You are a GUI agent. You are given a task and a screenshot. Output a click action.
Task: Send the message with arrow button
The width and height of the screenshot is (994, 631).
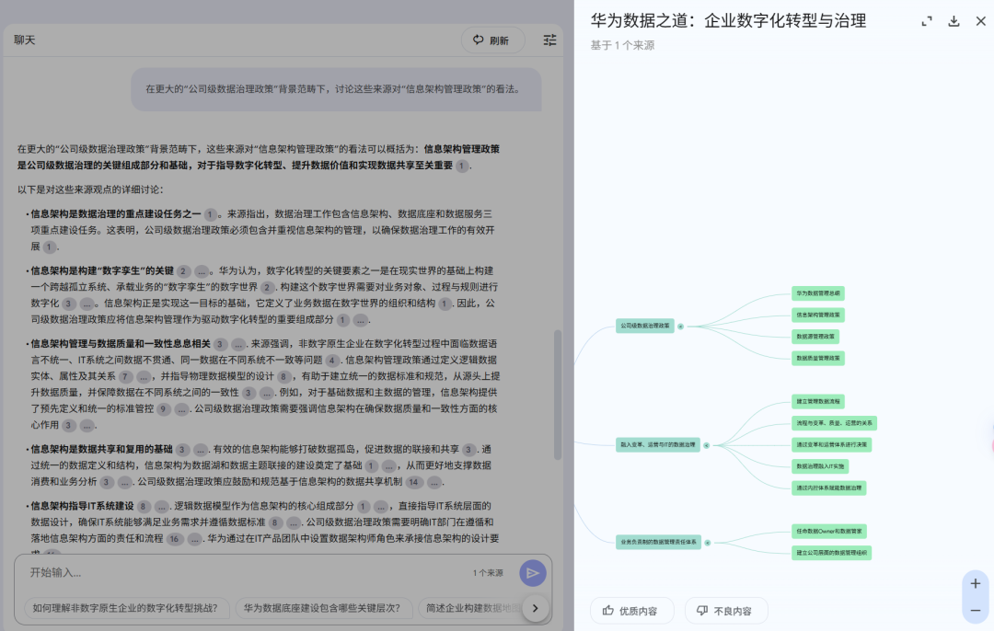pyautogui.click(x=533, y=573)
